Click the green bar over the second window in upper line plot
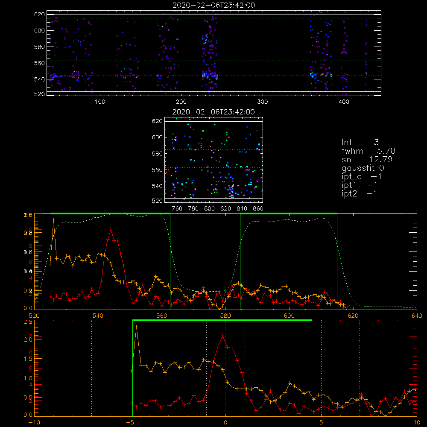Viewport: 427px width, 427px height. pos(289,214)
